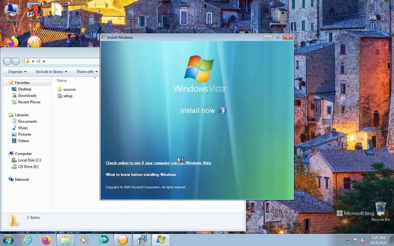Image resolution: width=394 pixels, height=246 pixels.
Task: Click the network tray icon
Action: 348,240
